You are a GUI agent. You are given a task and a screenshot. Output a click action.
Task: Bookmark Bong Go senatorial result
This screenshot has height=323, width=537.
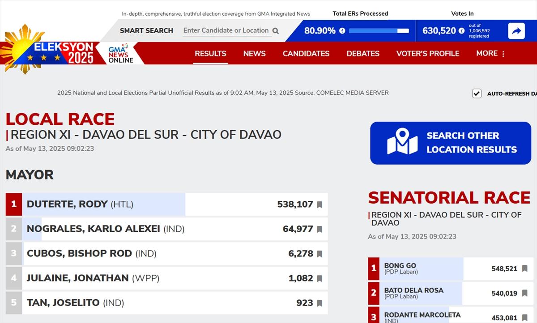[x=524, y=269]
